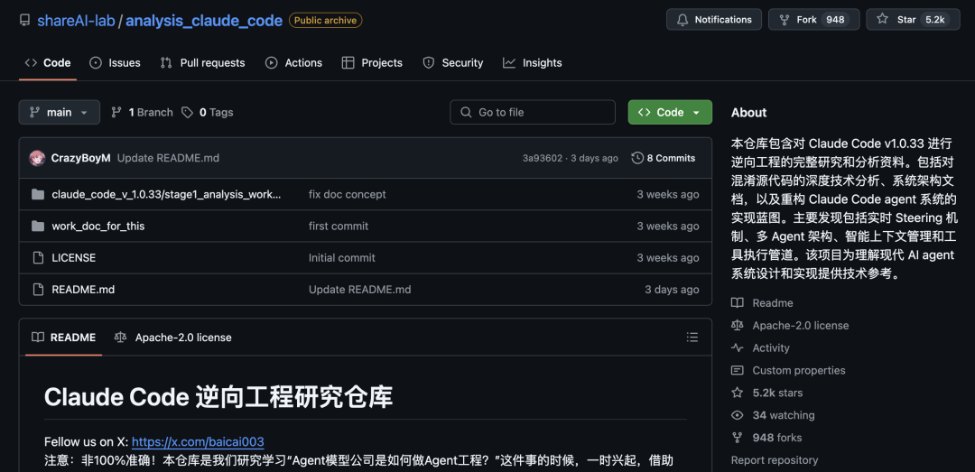Fork the repository with Fork button
The image size is (975, 472).
[814, 19]
